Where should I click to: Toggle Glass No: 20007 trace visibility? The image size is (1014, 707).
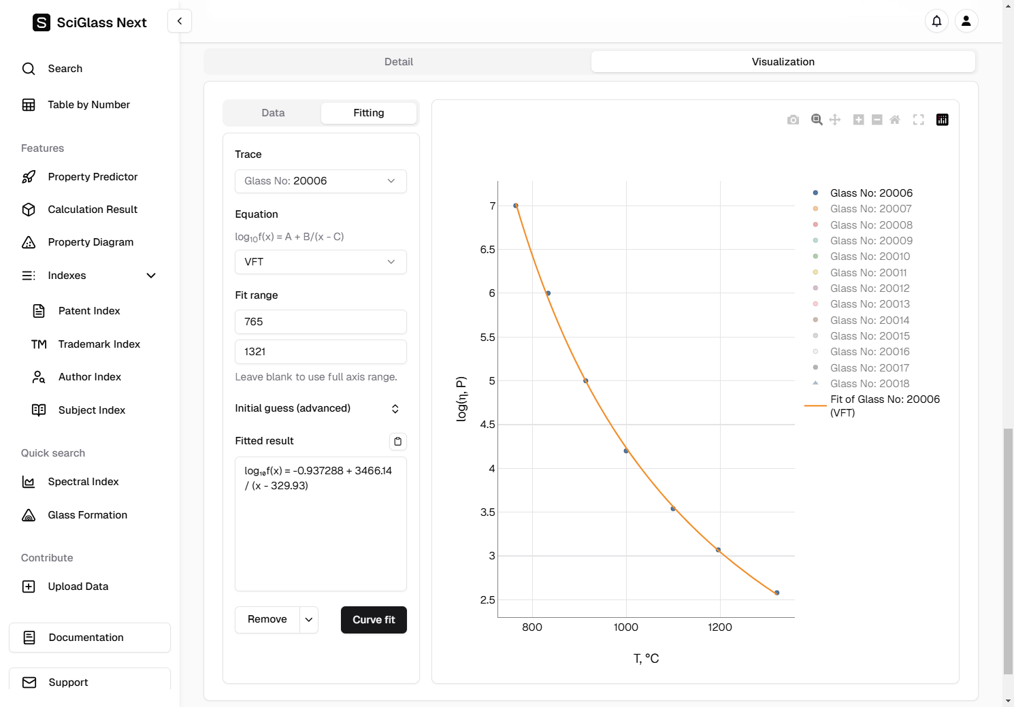(870, 209)
